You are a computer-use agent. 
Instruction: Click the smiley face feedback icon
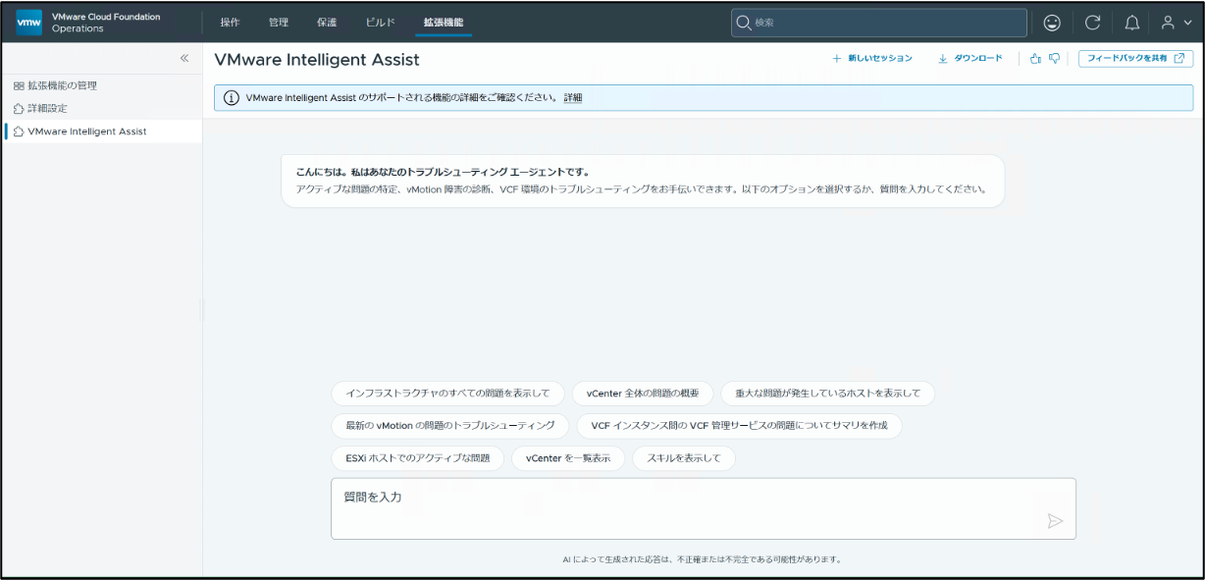(x=1052, y=23)
